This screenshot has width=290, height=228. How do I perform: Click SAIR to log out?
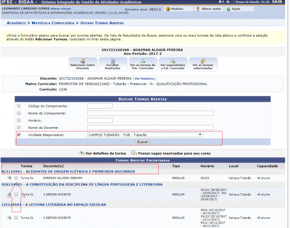pos(277,2)
